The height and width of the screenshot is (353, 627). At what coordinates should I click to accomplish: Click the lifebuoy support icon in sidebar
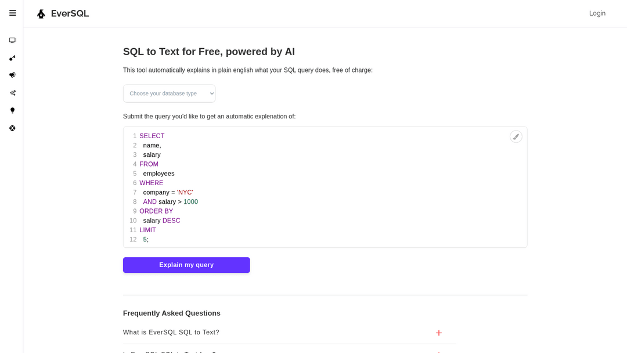tap(12, 128)
